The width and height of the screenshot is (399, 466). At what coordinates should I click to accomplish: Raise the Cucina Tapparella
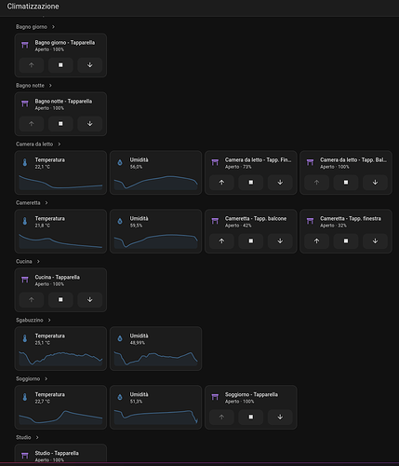click(32, 300)
